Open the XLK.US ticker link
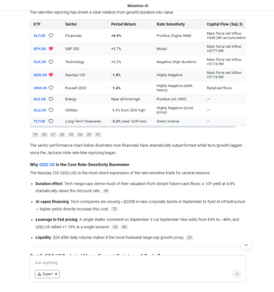This screenshot has height=292, width=274. pyautogui.click(x=40, y=62)
